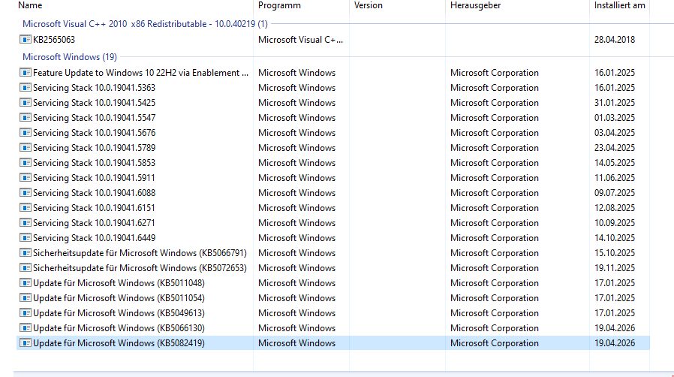Select Servicing Stack 10.0.19041.6449 name

coord(94,238)
